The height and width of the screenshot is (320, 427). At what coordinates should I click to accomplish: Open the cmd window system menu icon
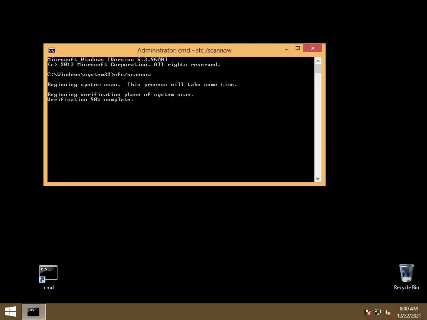coord(51,50)
